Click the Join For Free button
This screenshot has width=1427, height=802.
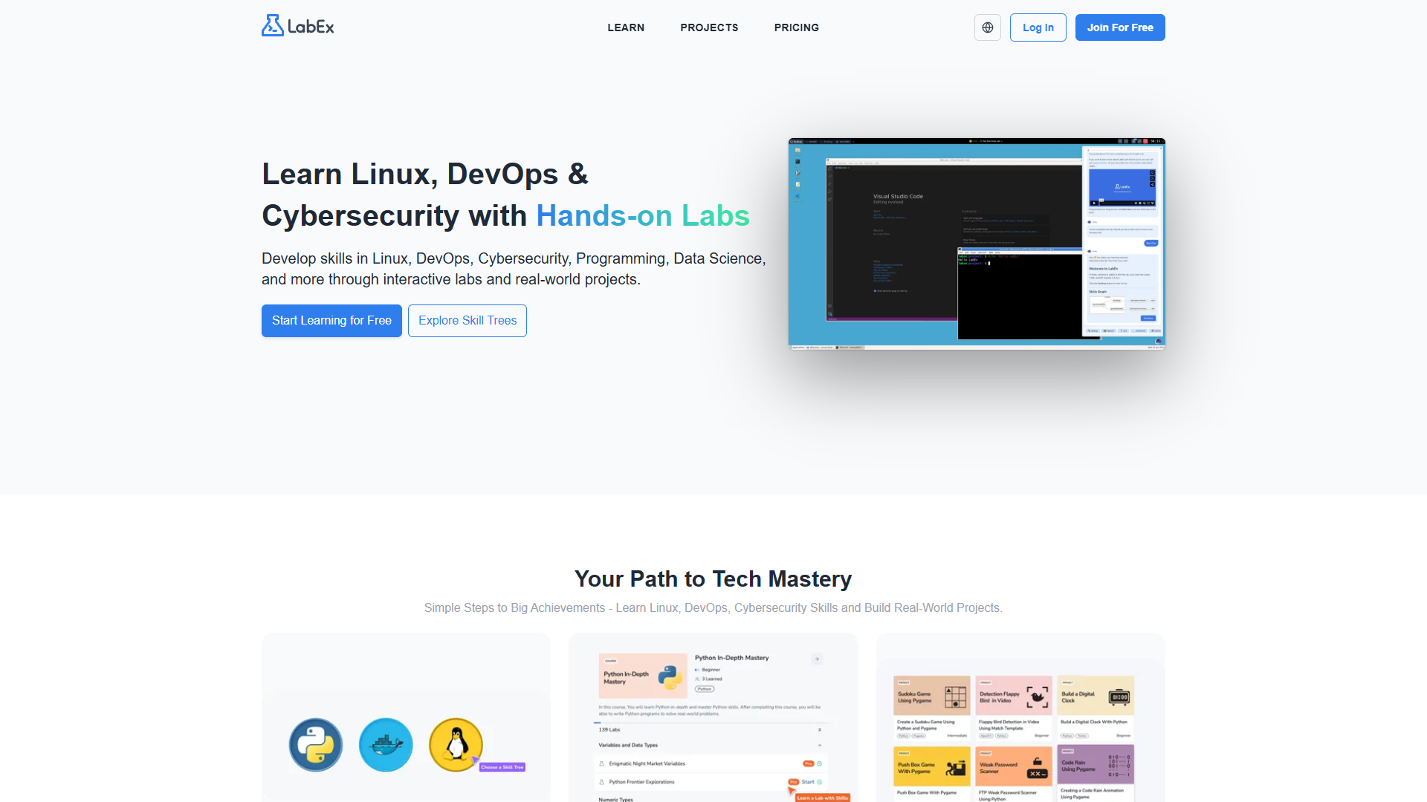click(x=1120, y=27)
